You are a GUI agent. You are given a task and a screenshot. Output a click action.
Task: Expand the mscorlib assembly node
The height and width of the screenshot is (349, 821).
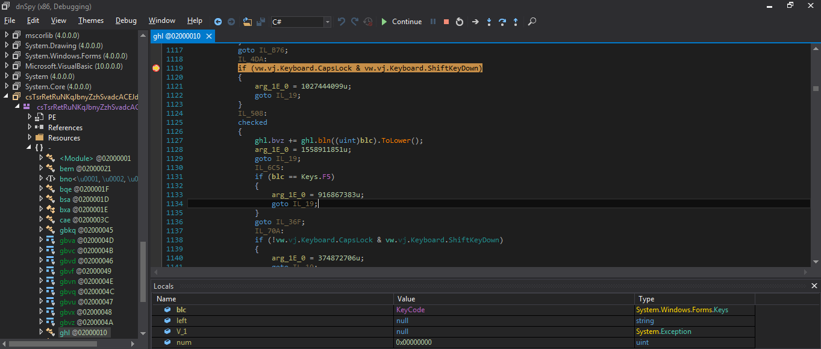(7, 36)
